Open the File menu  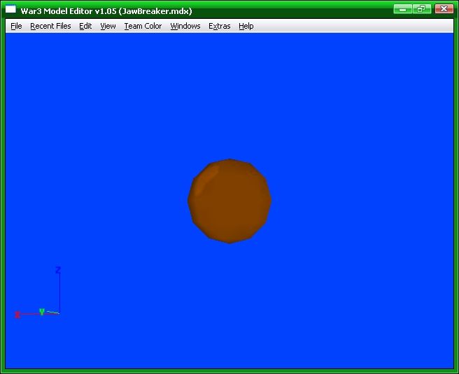(x=16, y=26)
